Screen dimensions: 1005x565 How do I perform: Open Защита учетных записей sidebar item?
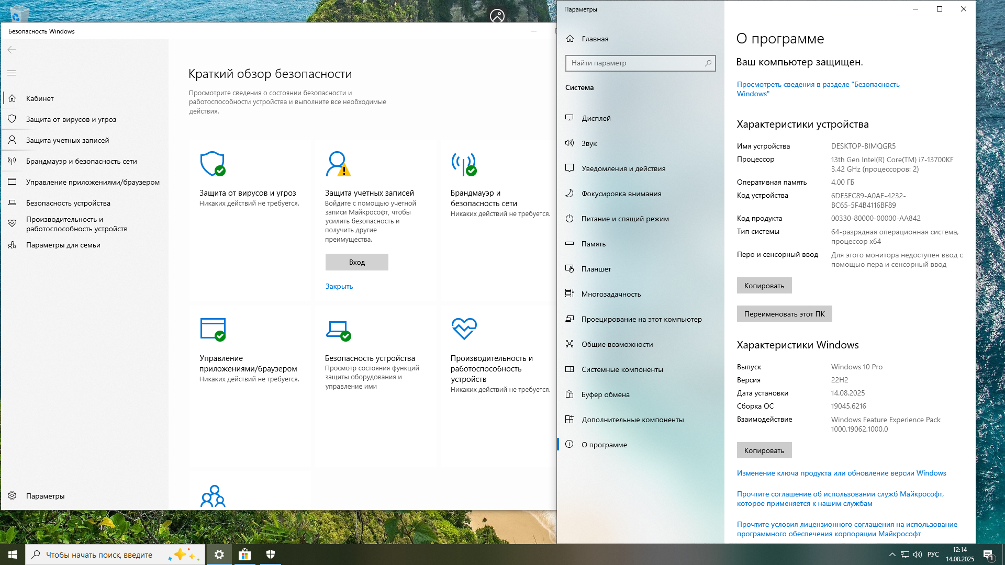(85, 140)
